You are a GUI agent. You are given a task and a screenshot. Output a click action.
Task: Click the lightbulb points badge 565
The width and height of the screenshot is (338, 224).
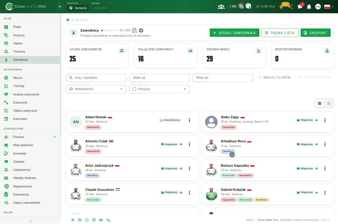pos(286,6)
